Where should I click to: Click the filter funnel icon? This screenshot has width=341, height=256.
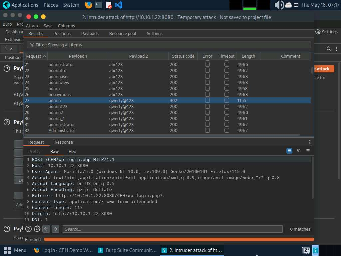click(x=32, y=45)
